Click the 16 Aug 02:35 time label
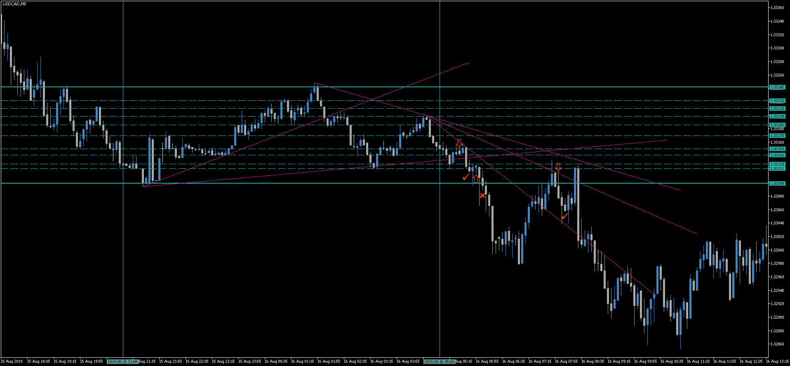This screenshot has height=366, width=790. [x=355, y=361]
